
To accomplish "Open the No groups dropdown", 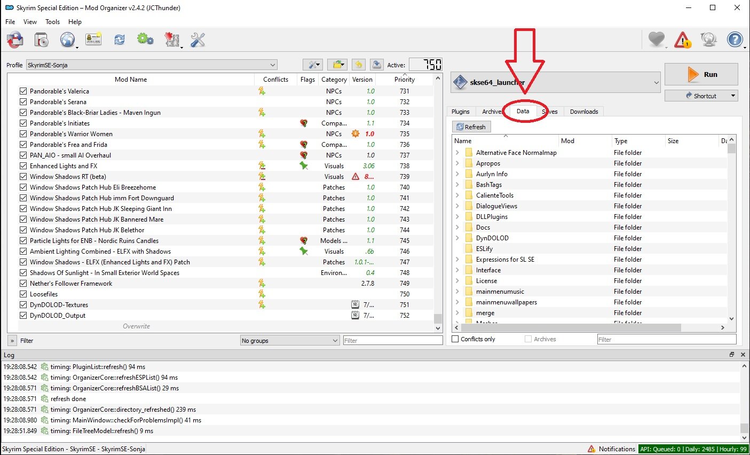I will pos(289,341).
